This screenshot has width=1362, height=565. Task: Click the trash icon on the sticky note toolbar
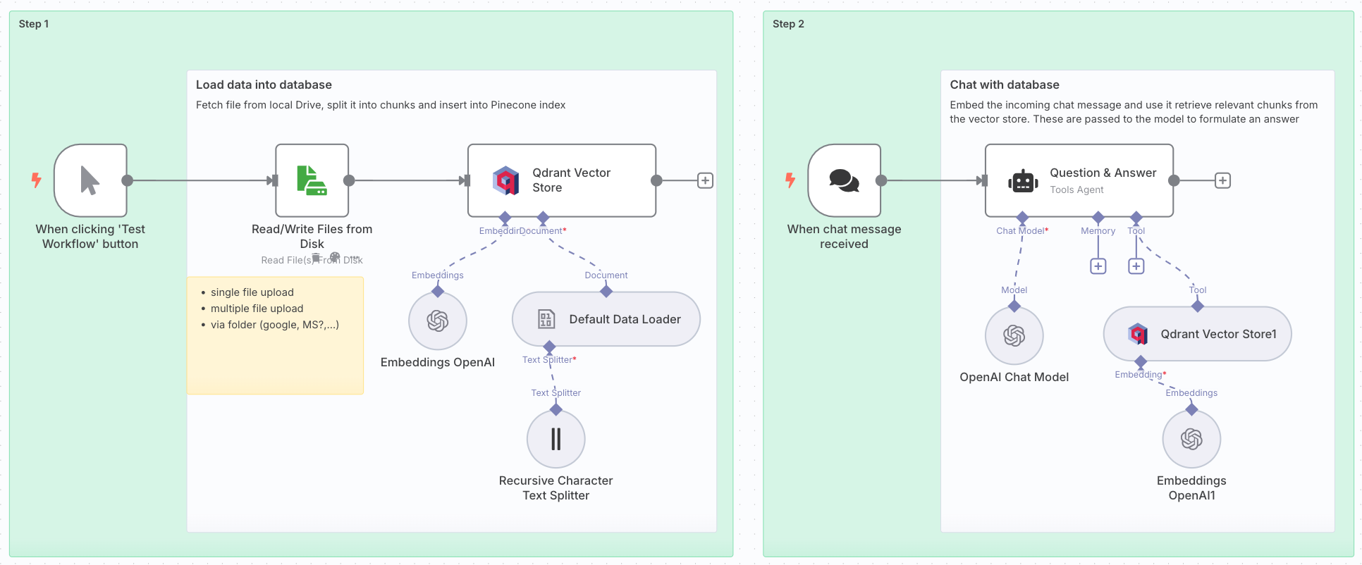click(316, 258)
